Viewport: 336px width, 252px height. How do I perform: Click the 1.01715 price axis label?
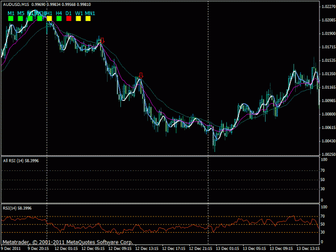pyautogui.click(x=328, y=47)
